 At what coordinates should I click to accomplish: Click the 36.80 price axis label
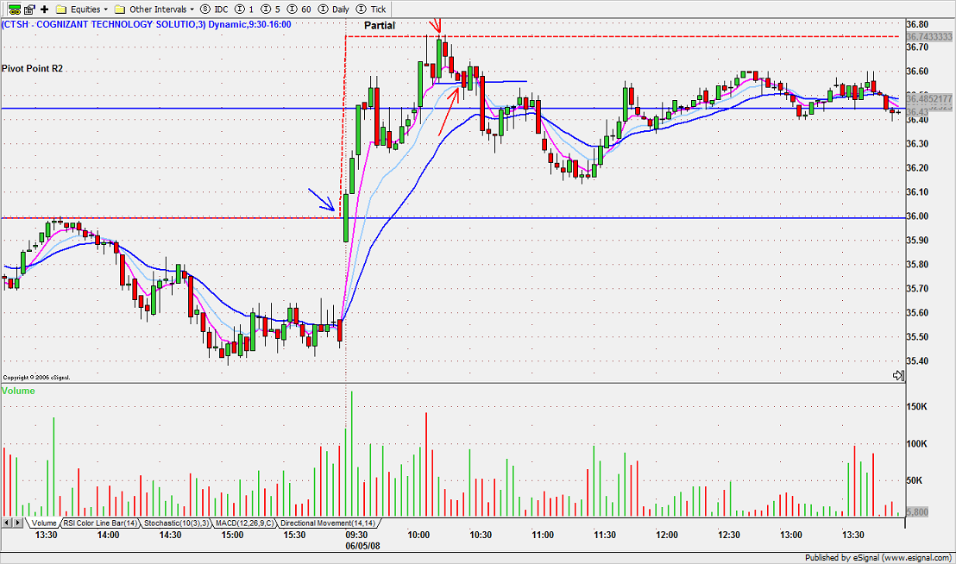tap(917, 24)
